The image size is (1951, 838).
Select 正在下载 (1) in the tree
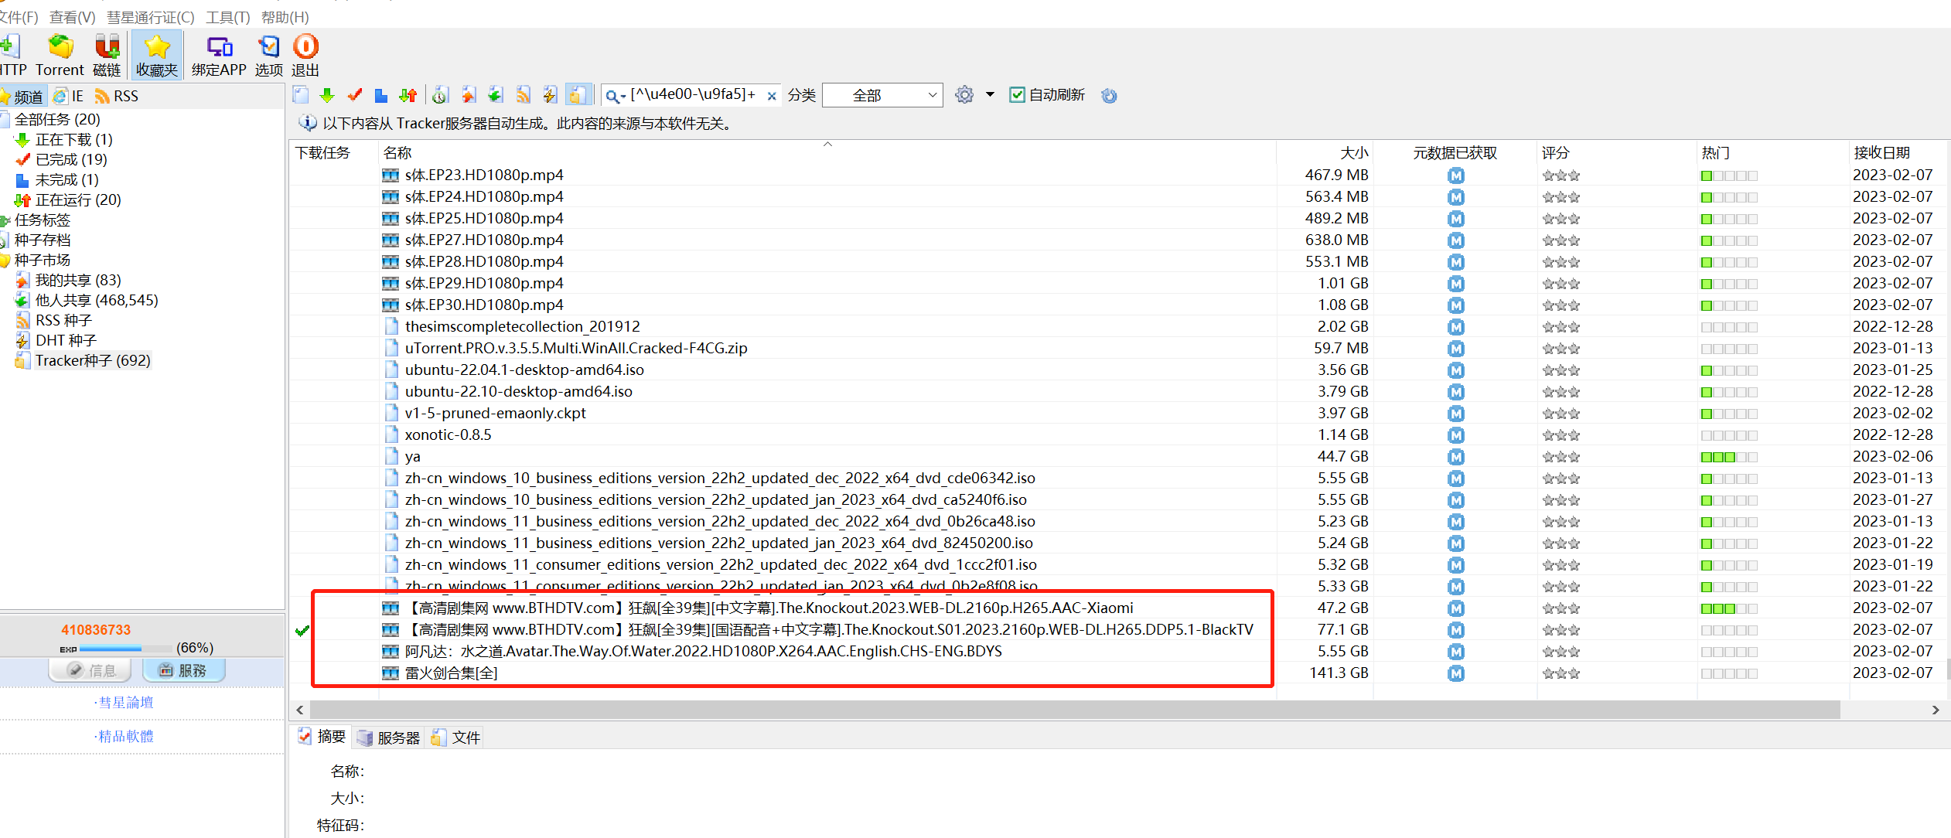coord(74,139)
